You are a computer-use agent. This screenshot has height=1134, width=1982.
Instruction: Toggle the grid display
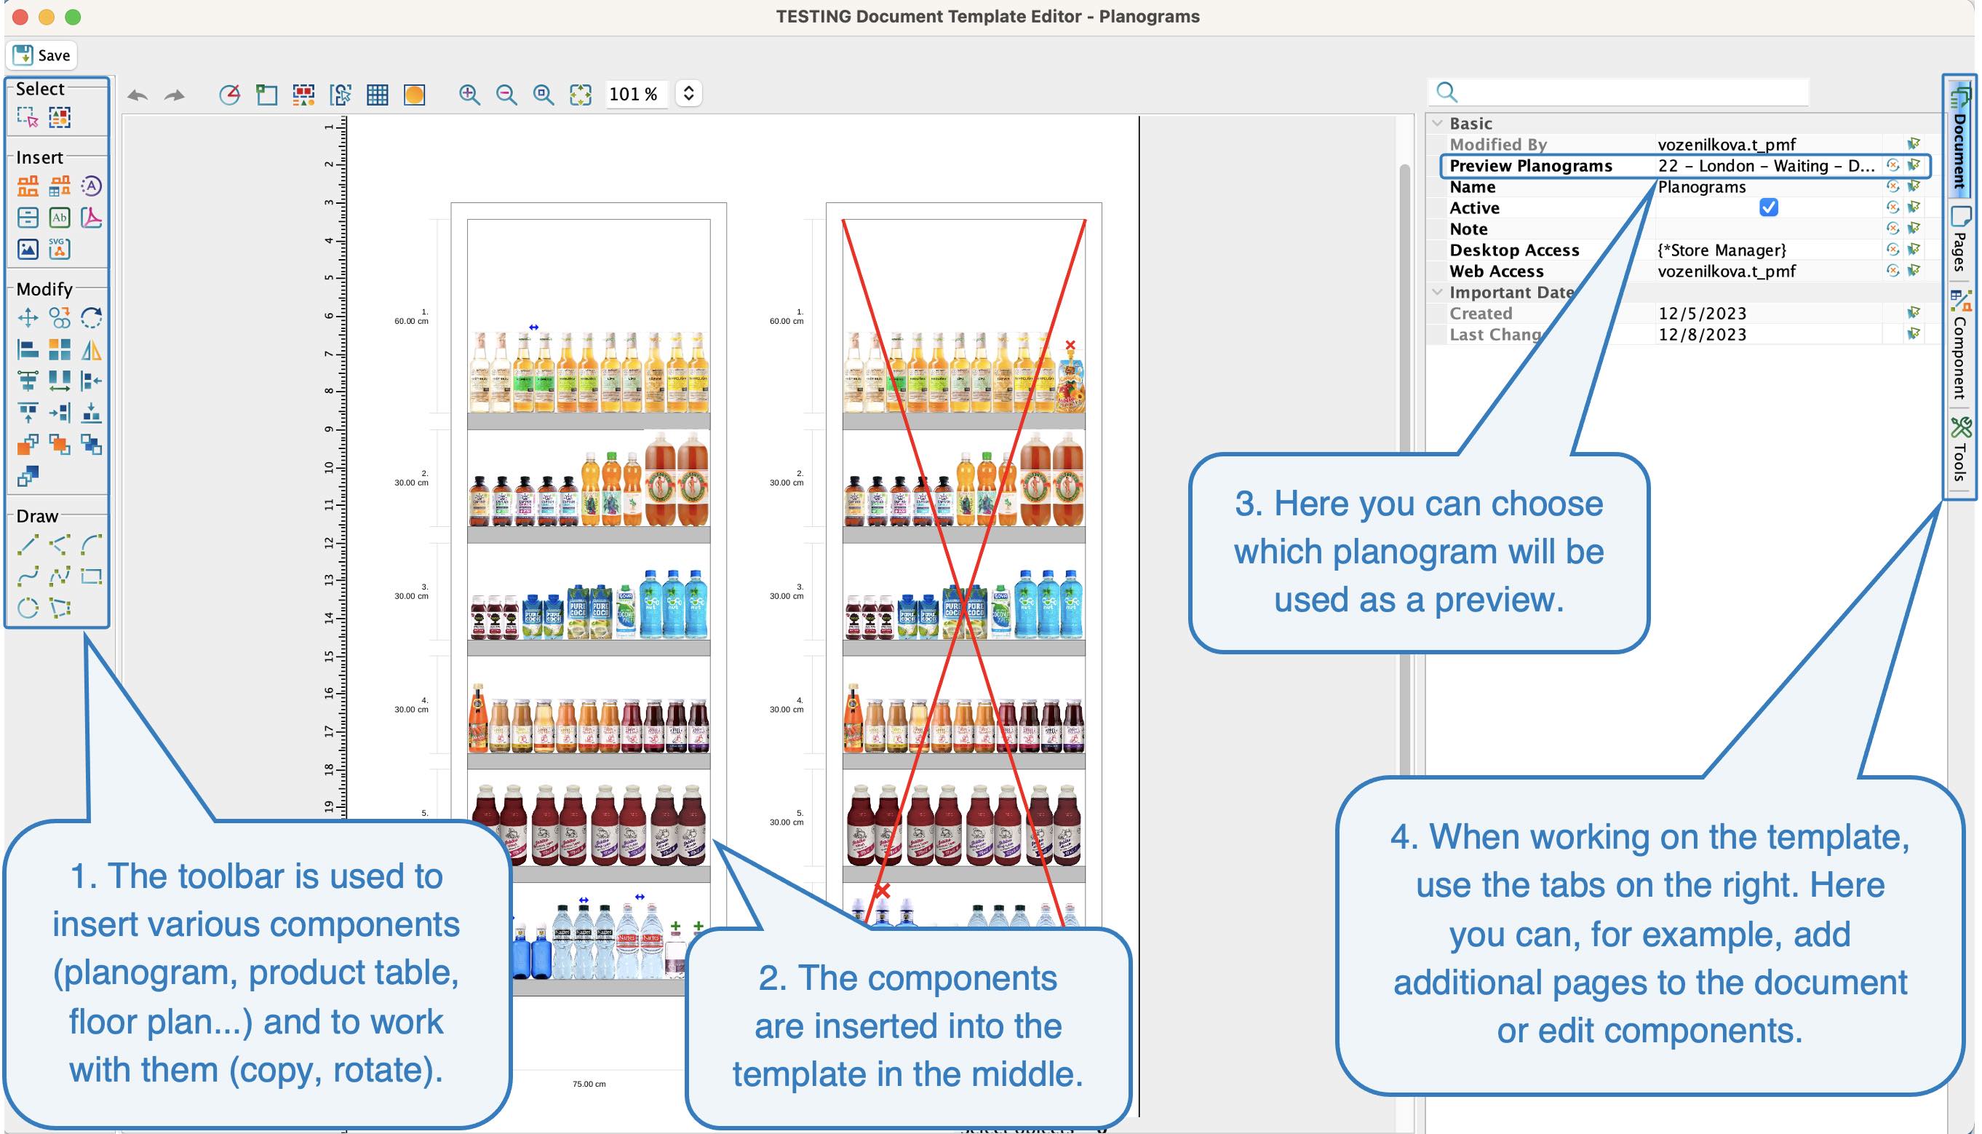378,95
